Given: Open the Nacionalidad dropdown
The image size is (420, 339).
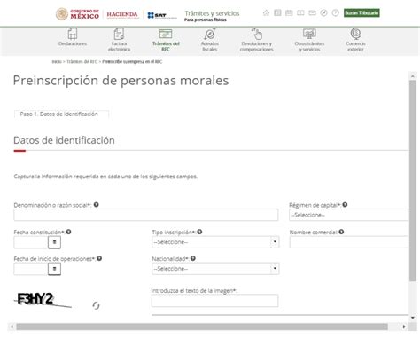Looking at the screenshot, I should [x=215, y=269].
